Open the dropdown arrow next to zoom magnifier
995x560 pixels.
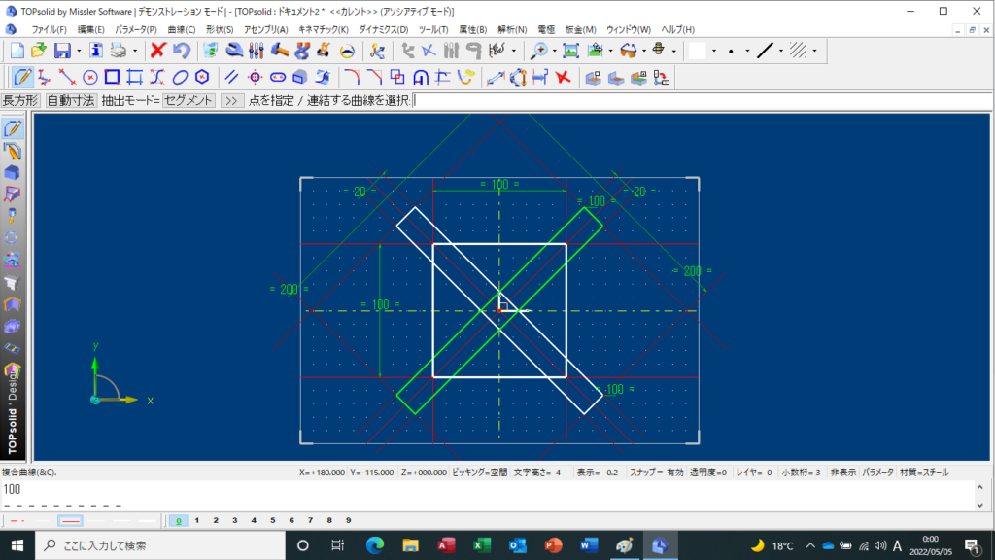(x=555, y=51)
